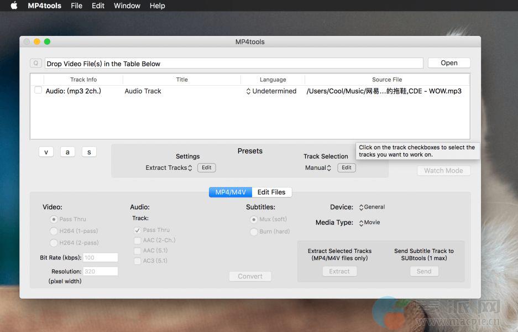Image resolution: width=518 pixels, height=332 pixels.
Task: Tick the Audio mp3 track checkbox
Action: pos(38,90)
